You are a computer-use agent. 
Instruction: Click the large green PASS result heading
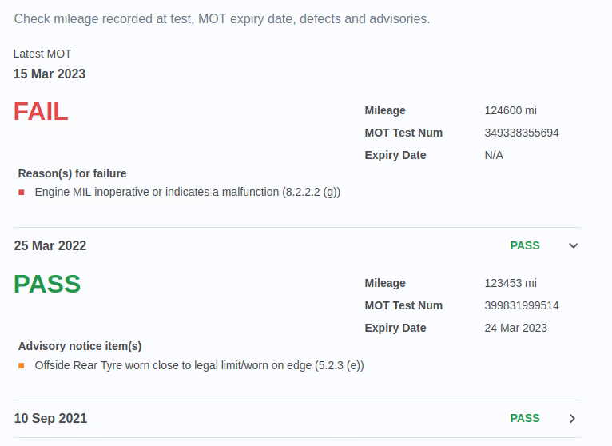[47, 285]
